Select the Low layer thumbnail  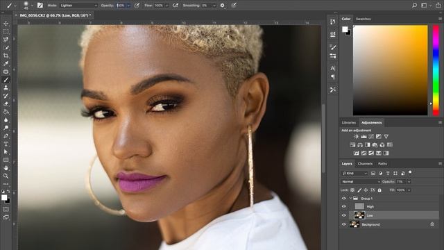point(359,215)
